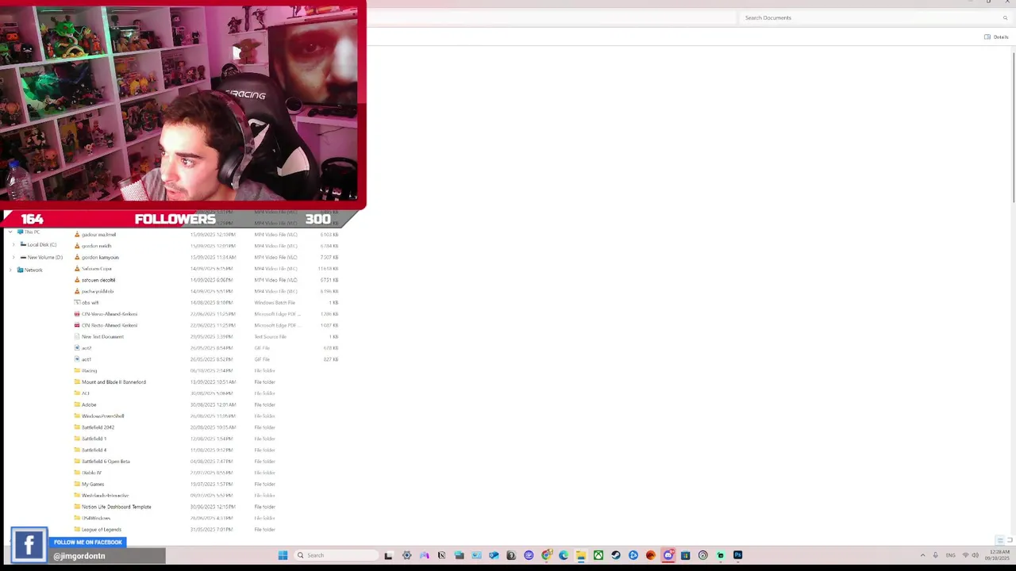The width and height of the screenshot is (1016, 571).
Task: Select New Volume (D:) in the sidebar
Action: [x=41, y=258]
